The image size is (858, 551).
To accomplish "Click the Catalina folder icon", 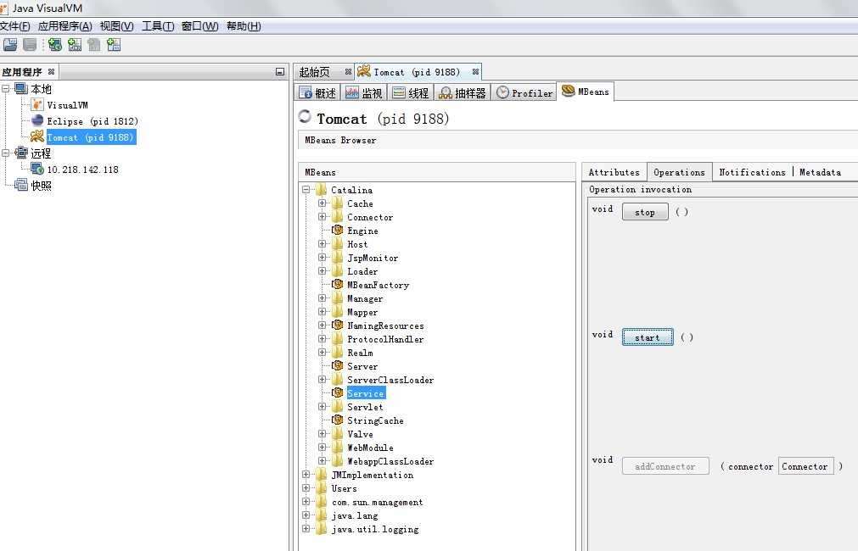I will click(322, 190).
